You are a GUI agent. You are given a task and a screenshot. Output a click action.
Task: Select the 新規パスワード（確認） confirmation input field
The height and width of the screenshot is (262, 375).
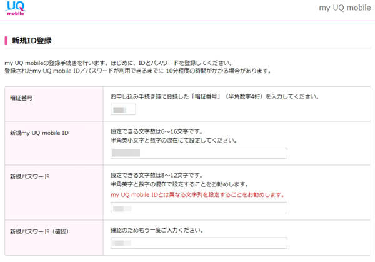pos(199,243)
